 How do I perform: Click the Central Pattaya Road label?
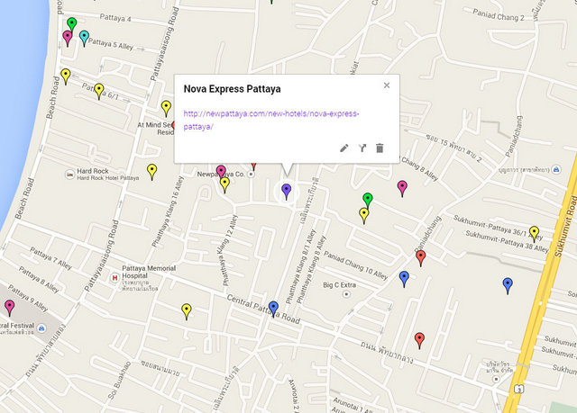click(x=263, y=310)
